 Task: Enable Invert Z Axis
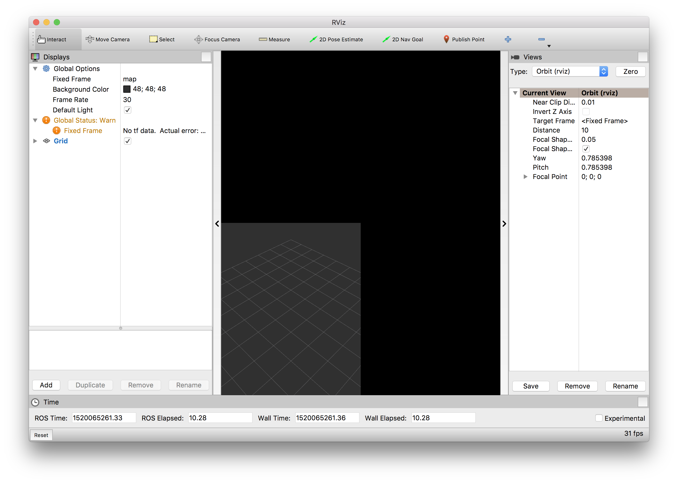point(586,112)
